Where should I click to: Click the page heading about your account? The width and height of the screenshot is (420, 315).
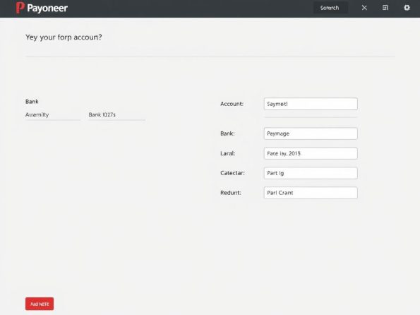pos(64,37)
